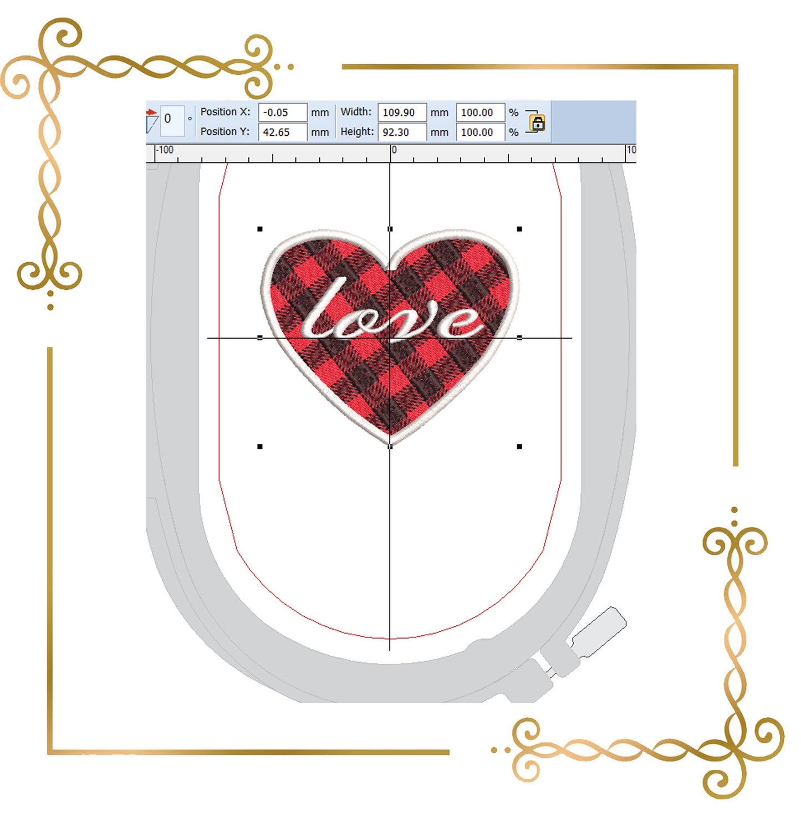Click the bottom-center selection handle

(390, 446)
